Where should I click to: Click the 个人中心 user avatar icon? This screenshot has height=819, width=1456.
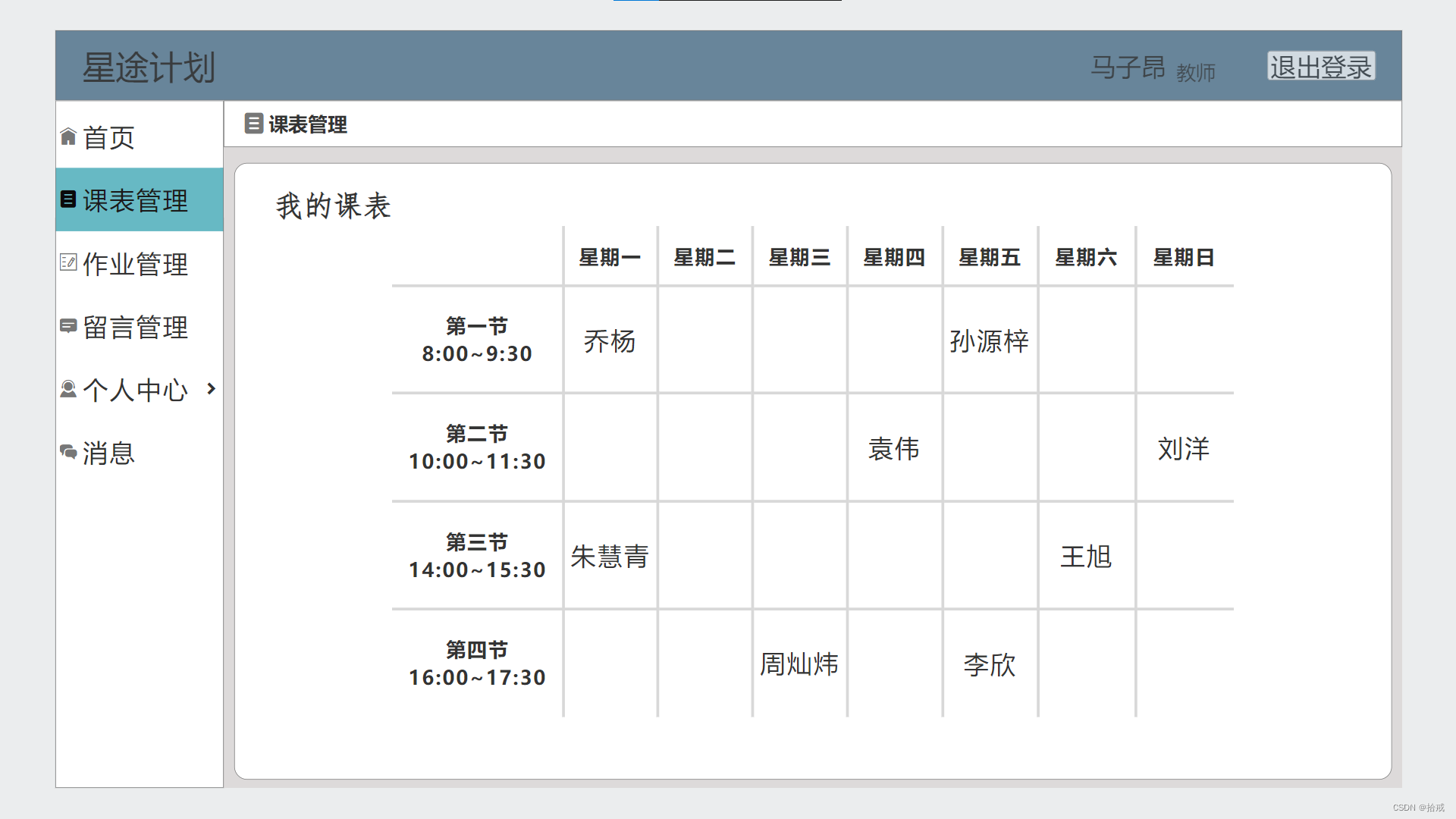pos(68,389)
